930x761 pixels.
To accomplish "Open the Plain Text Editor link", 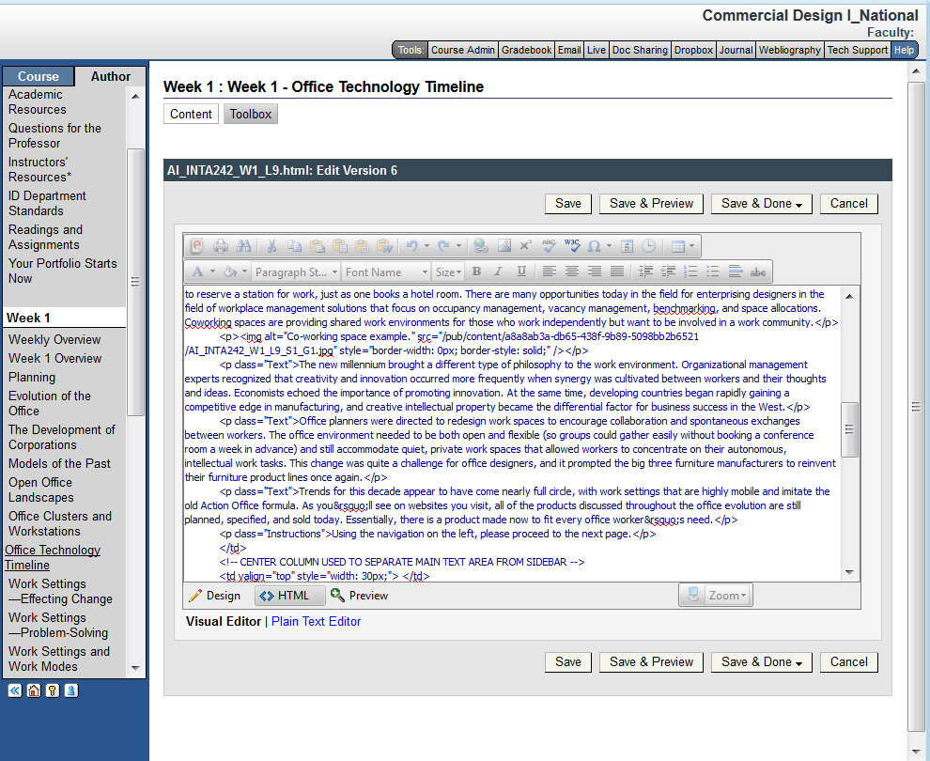I will (316, 621).
